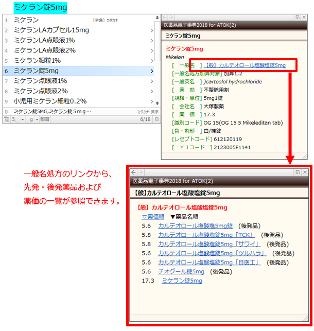The image size is (314, 331).
Task: Sort by 薬価順 link
Action: (153, 217)
